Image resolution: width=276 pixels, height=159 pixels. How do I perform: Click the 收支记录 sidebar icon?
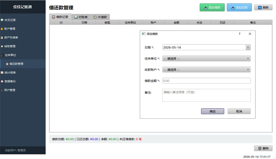pos(2,20)
